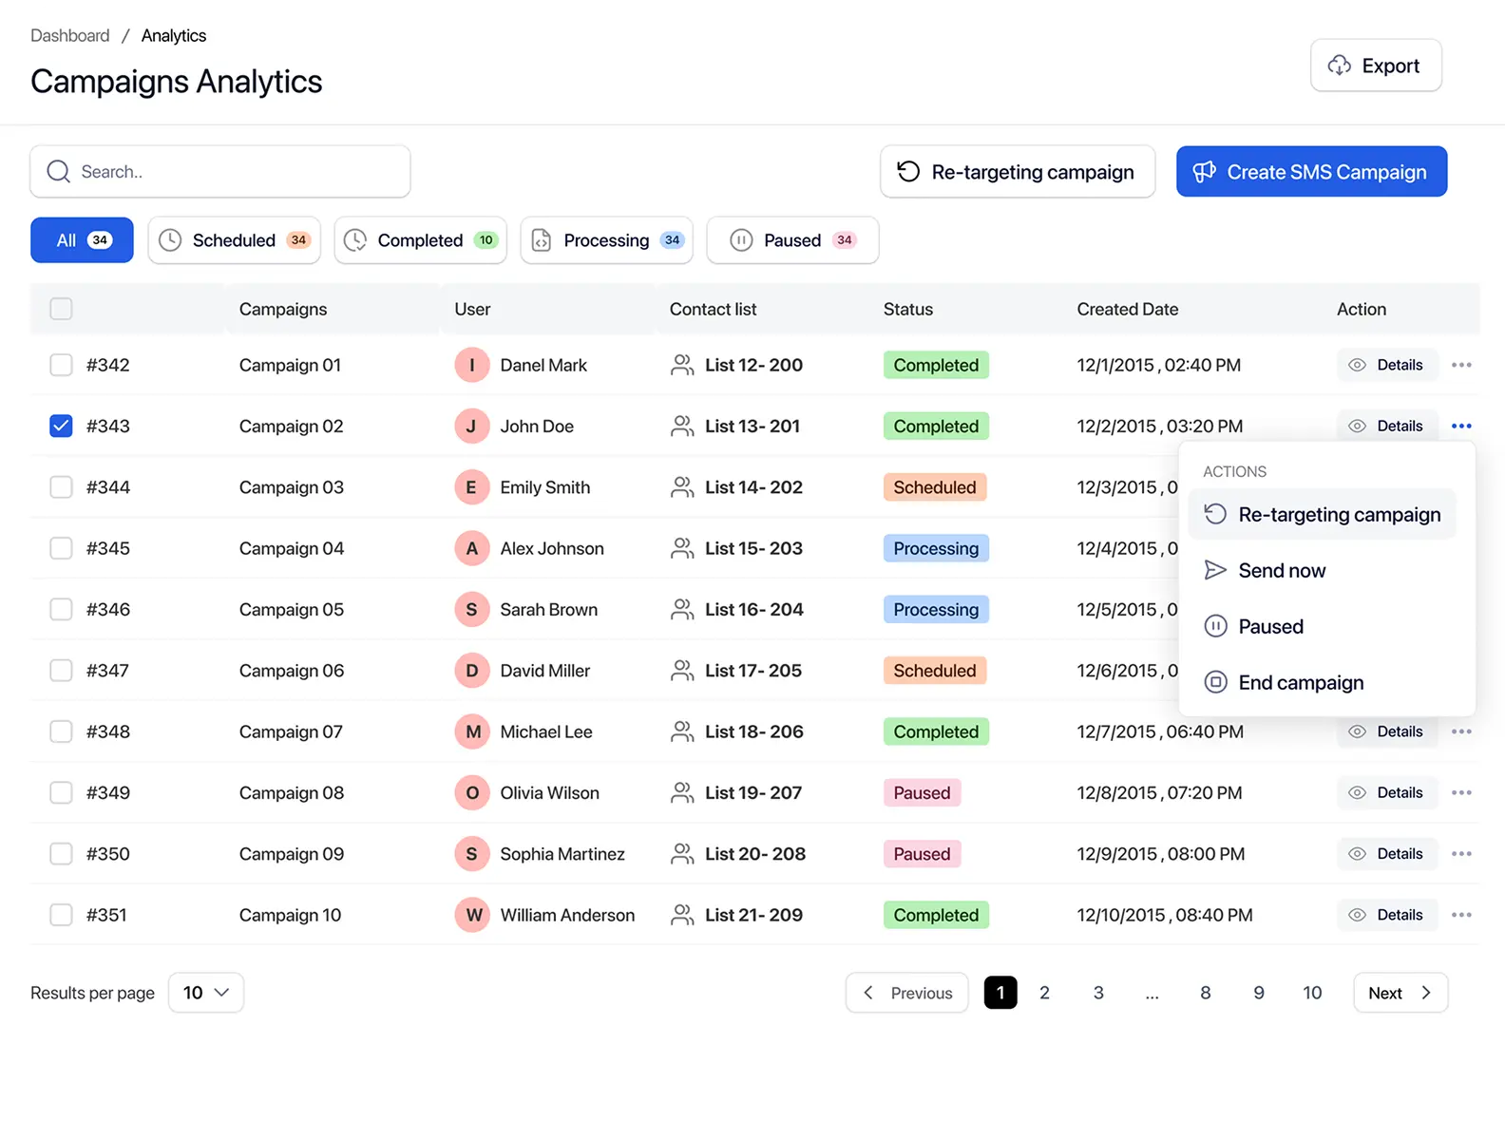Click the top Re-targeting campaign button
This screenshot has height=1140, width=1505.
[1017, 172]
